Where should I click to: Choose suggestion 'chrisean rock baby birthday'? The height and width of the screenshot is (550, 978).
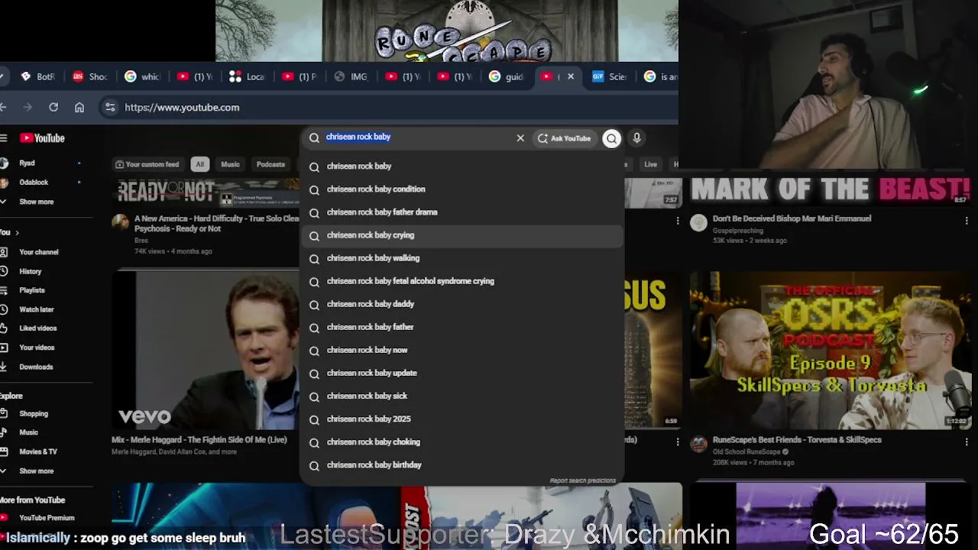point(463,464)
